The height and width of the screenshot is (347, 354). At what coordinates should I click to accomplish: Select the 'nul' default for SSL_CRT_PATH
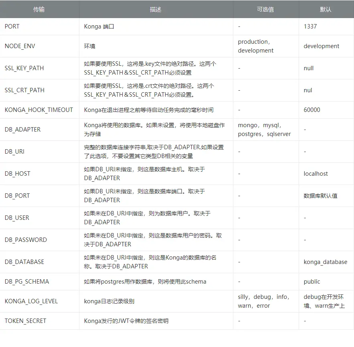pos(308,90)
